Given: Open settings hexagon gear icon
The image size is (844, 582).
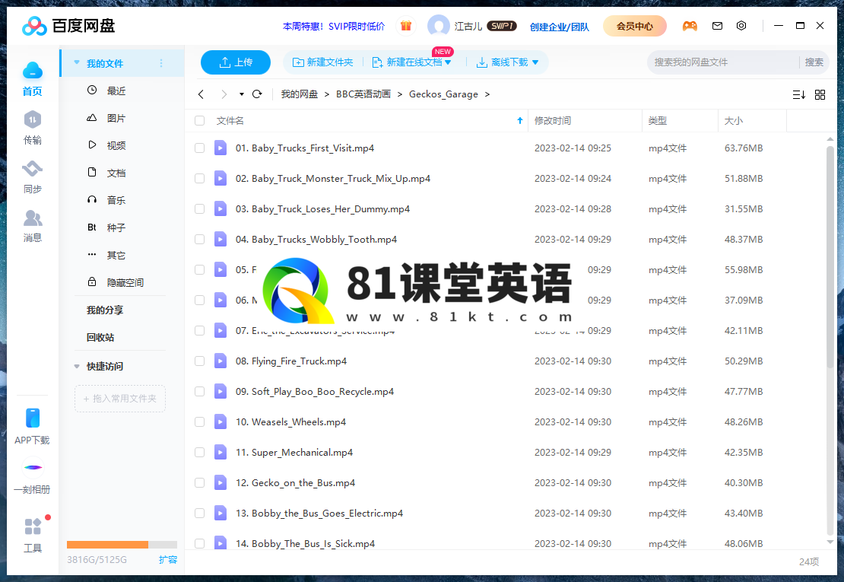Looking at the screenshot, I should [x=741, y=25].
